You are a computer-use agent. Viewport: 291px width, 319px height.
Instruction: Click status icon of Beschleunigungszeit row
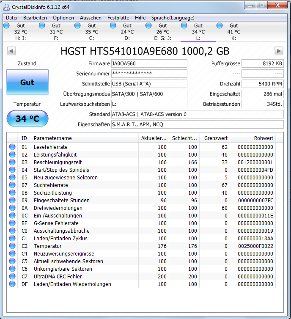point(12,162)
